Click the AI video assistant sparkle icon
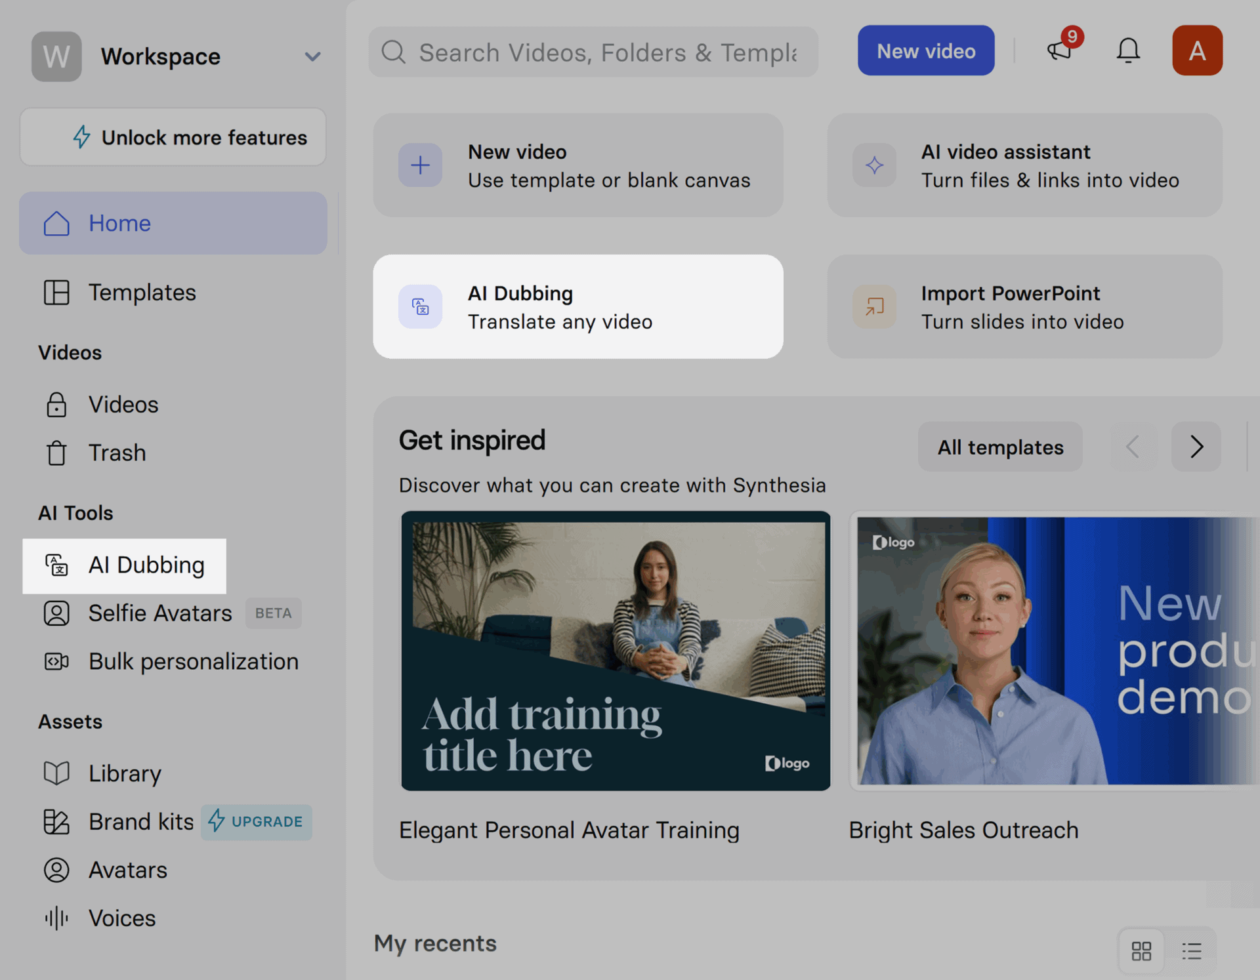 [874, 165]
